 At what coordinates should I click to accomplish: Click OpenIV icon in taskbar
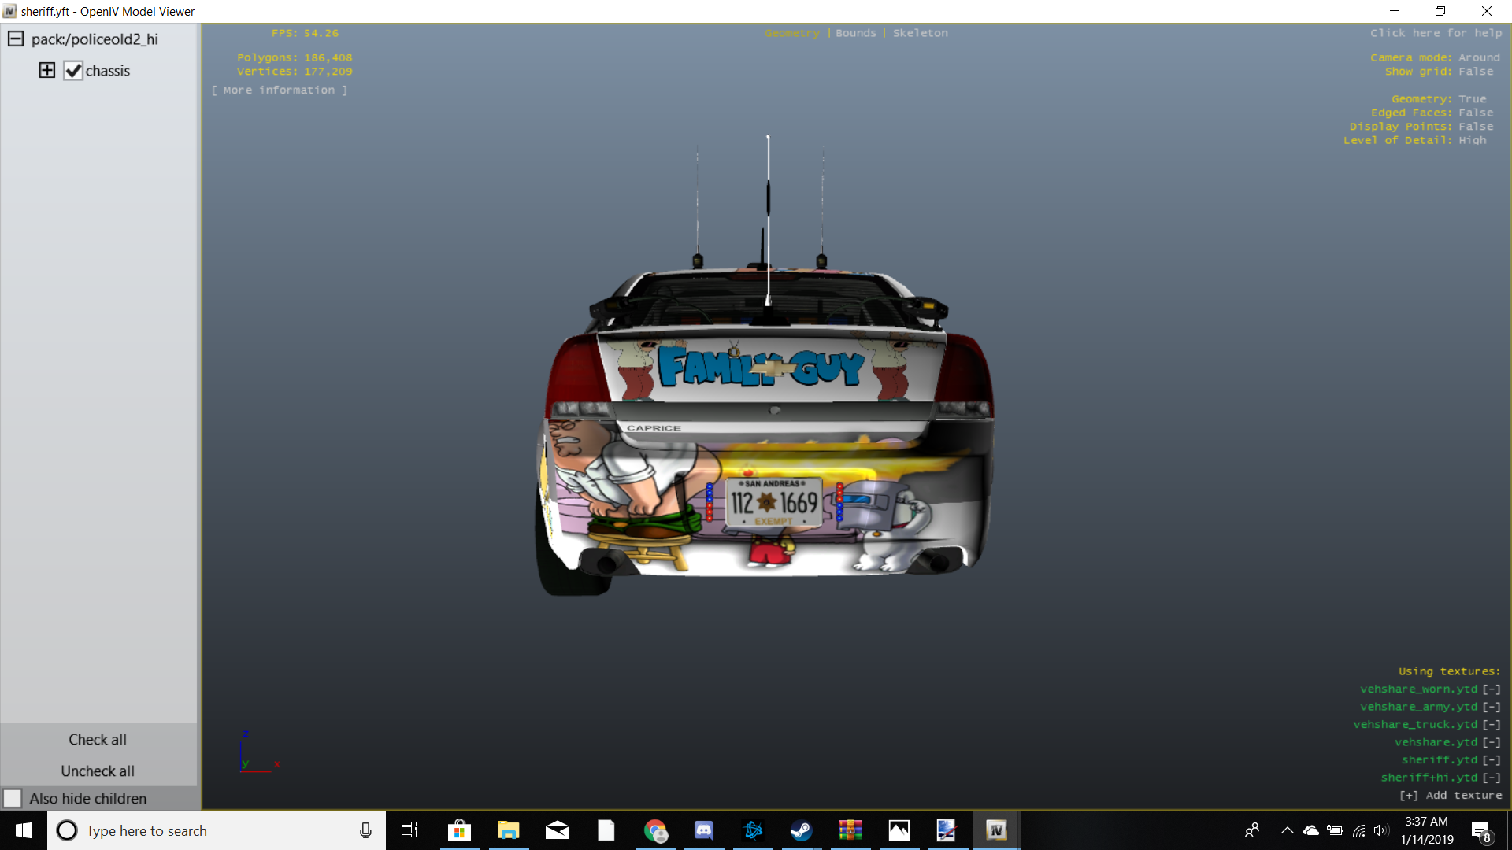pyautogui.click(x=996, y=830)
